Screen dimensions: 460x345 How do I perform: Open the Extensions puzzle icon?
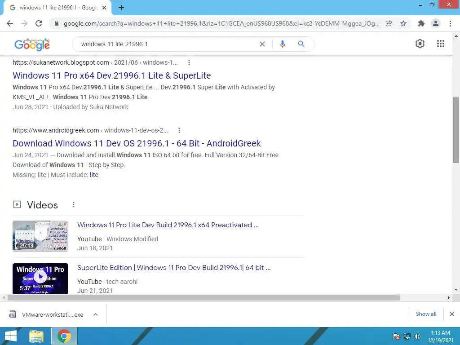pyautogui.click(x=421, y=23)
